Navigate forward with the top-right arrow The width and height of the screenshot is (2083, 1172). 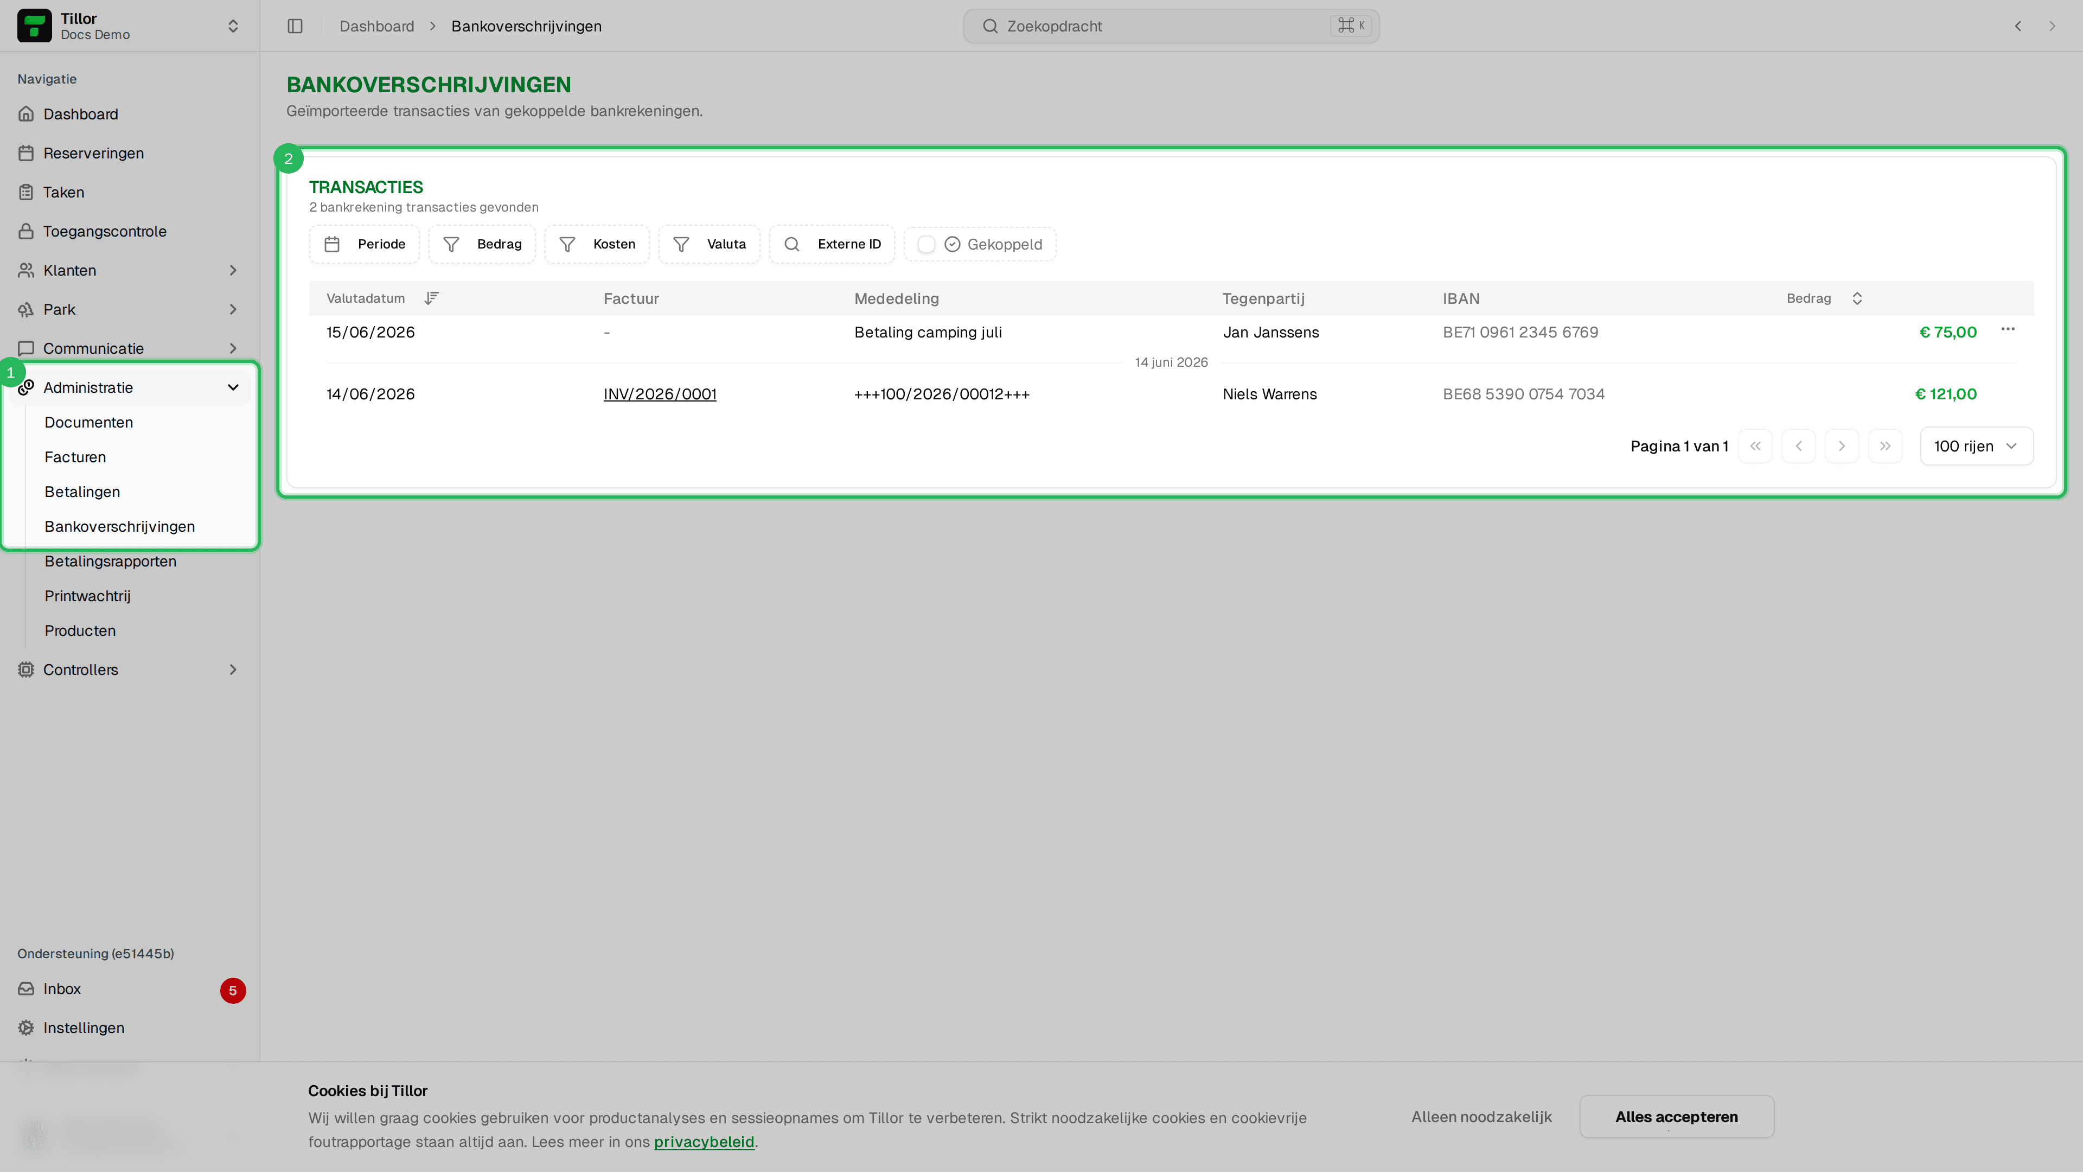(x=2052, y=26)
